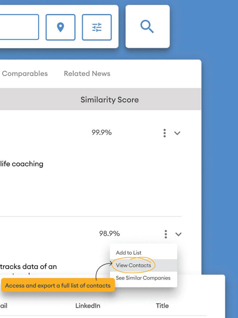The height and width of the screenshot is (318, 238).
Task: Click the 99.9% similarity score value
Action: pos(101,133)
